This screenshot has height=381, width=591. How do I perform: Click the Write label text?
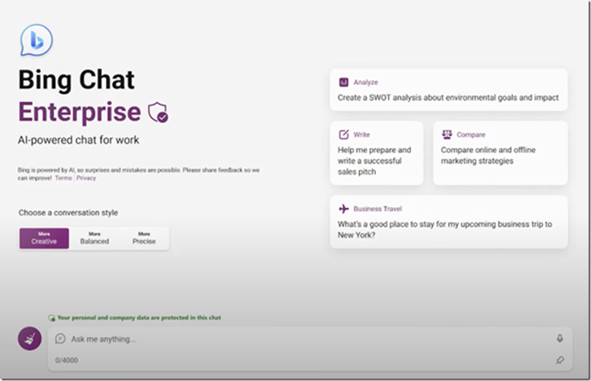pos(362,135)
